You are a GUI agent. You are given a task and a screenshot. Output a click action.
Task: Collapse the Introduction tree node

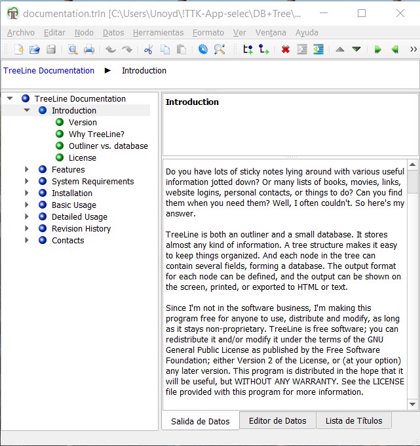[27, 111]
